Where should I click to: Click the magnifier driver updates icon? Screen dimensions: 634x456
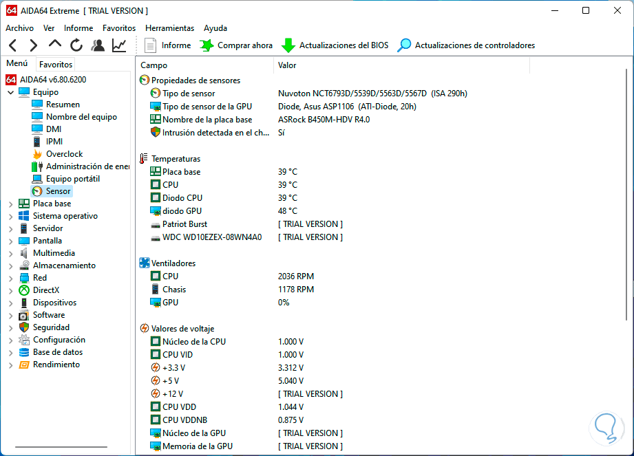404,45
